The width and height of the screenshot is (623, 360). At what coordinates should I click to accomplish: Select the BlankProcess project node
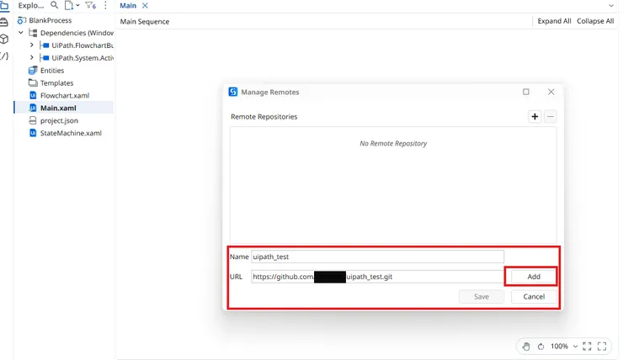coord(50,20)
